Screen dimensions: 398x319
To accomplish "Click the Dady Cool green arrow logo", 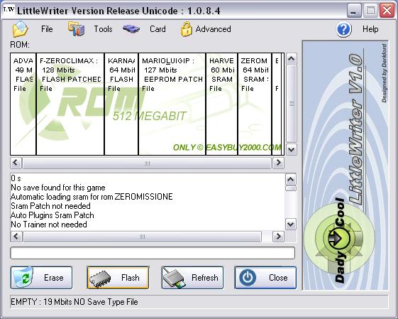I will (x=339, y=238).
